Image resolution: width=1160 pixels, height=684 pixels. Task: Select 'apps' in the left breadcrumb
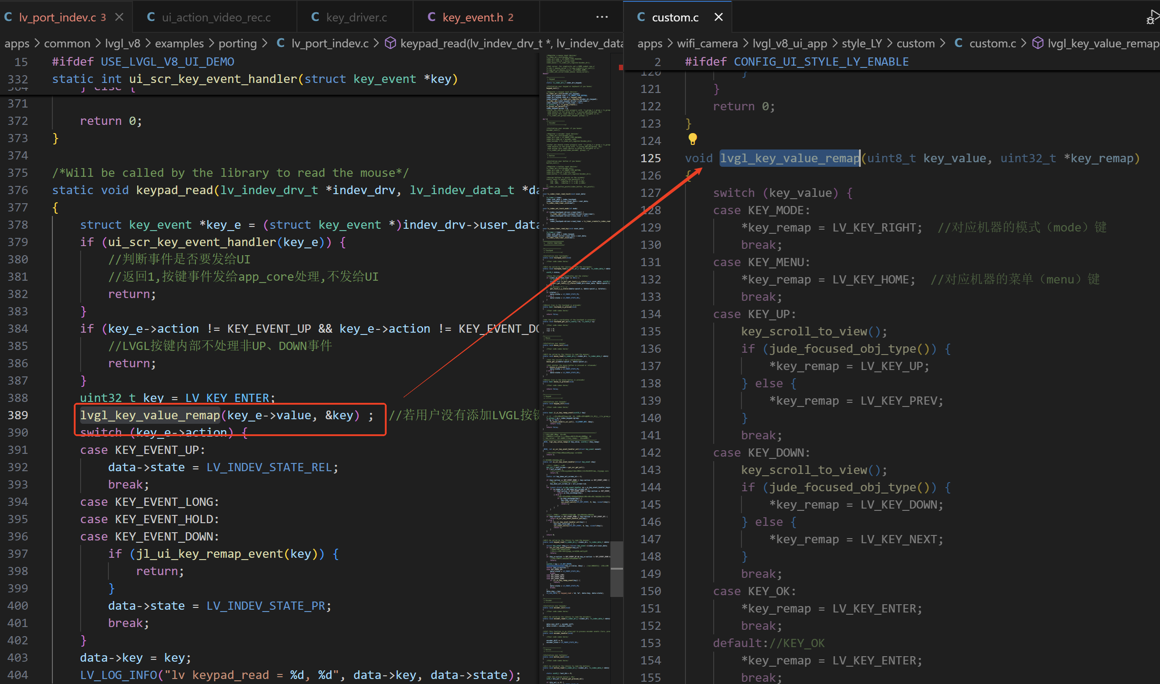click(x=17, y=43)
